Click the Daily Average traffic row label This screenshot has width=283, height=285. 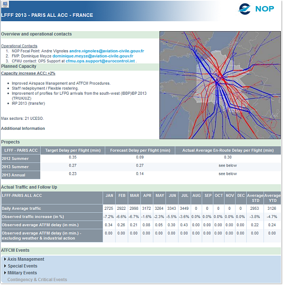coord(22,208)
